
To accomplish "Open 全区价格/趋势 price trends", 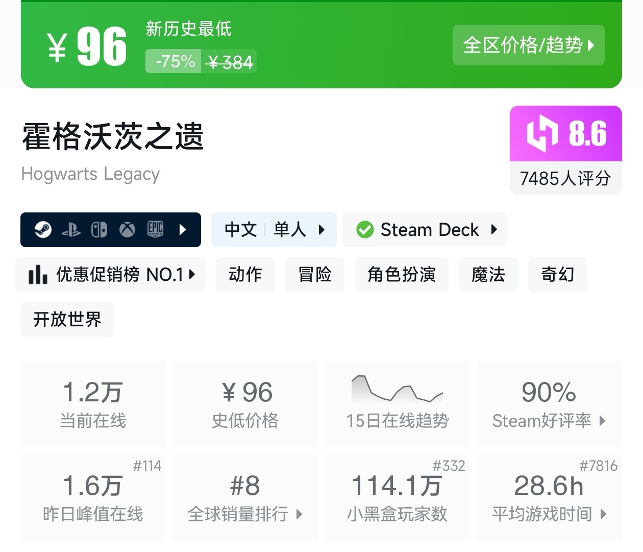I will pyautogui.click(x=528, y=45).
